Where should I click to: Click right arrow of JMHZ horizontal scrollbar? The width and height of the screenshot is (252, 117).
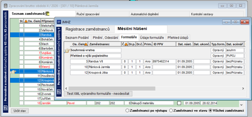click(x=243, y=88)
